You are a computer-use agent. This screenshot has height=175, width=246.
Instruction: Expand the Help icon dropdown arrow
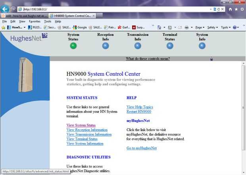(x=238, y=27)
